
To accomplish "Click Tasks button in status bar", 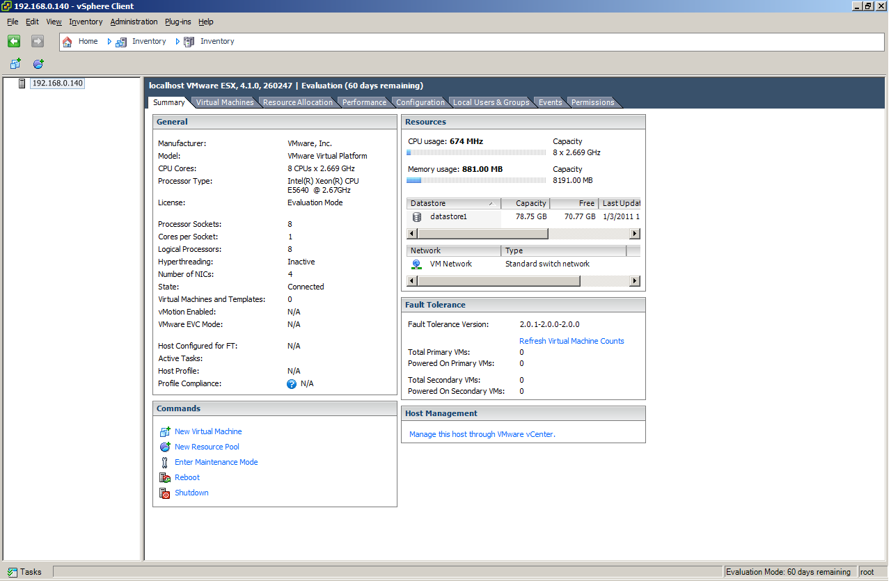I will (25, 572).
